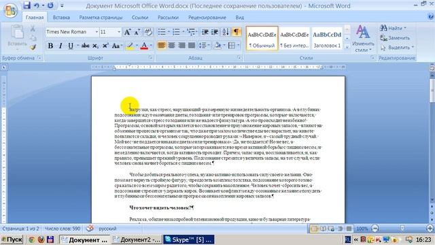Screen dimensions: 435x245
Task: Apply text highlight color
Action: coord(130,46)
